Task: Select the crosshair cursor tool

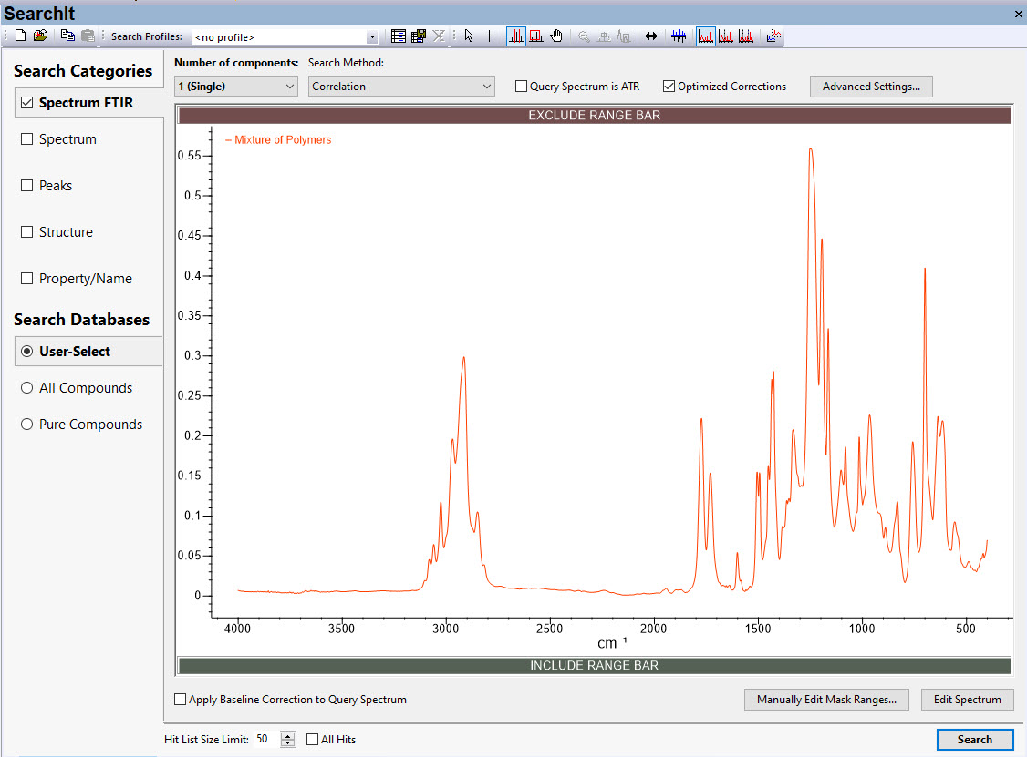Action: (490, 36)
